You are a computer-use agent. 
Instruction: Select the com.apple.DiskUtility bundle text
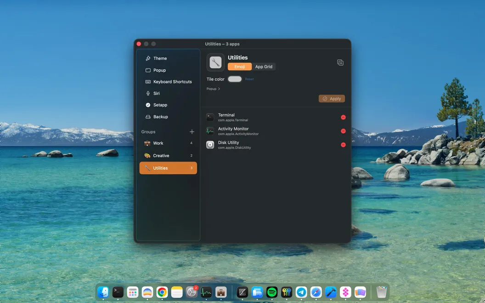(234, 148)
